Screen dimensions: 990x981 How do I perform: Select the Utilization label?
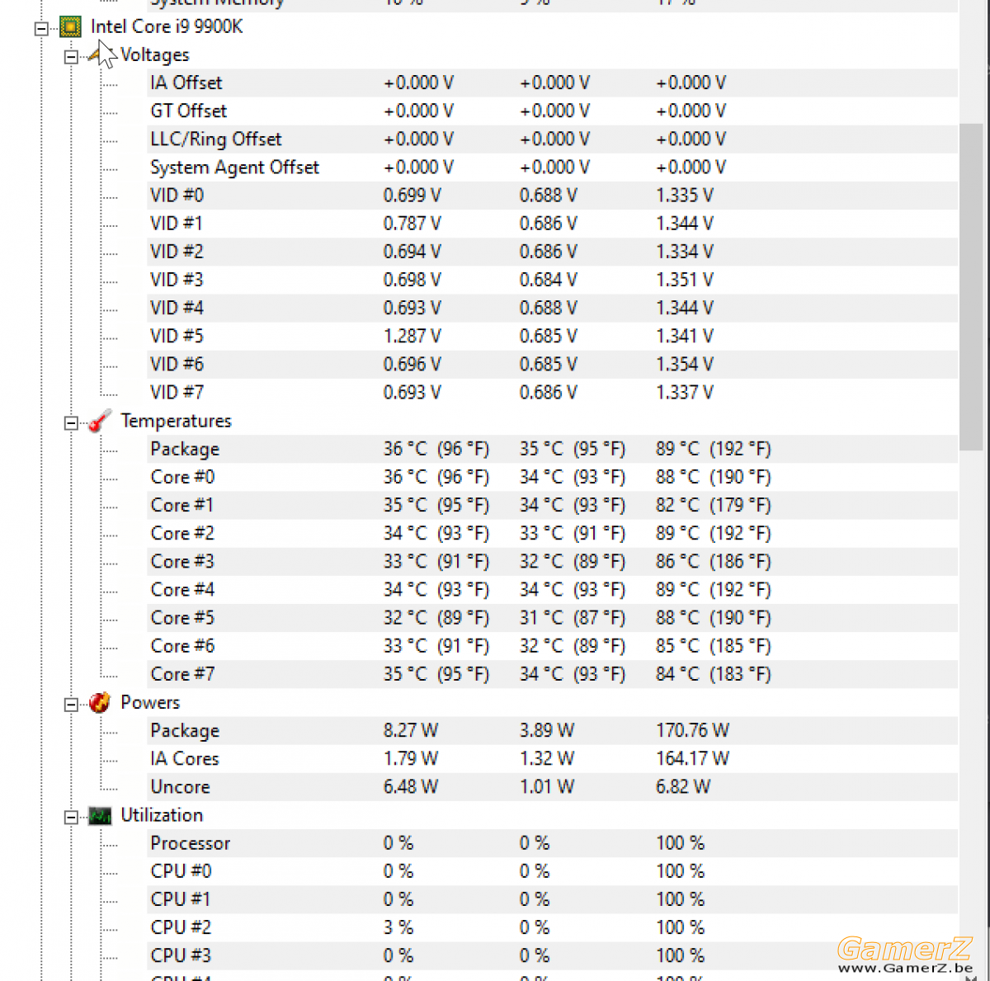click(x=162, y=815)
